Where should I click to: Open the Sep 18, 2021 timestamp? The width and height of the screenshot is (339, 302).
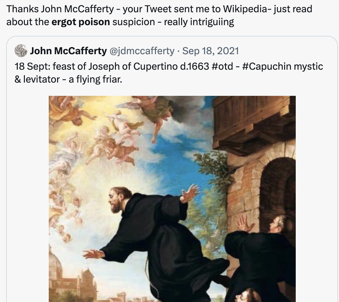(x=211, y=51)
